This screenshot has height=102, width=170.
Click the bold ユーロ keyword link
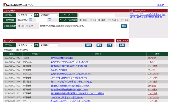[133, 17]
